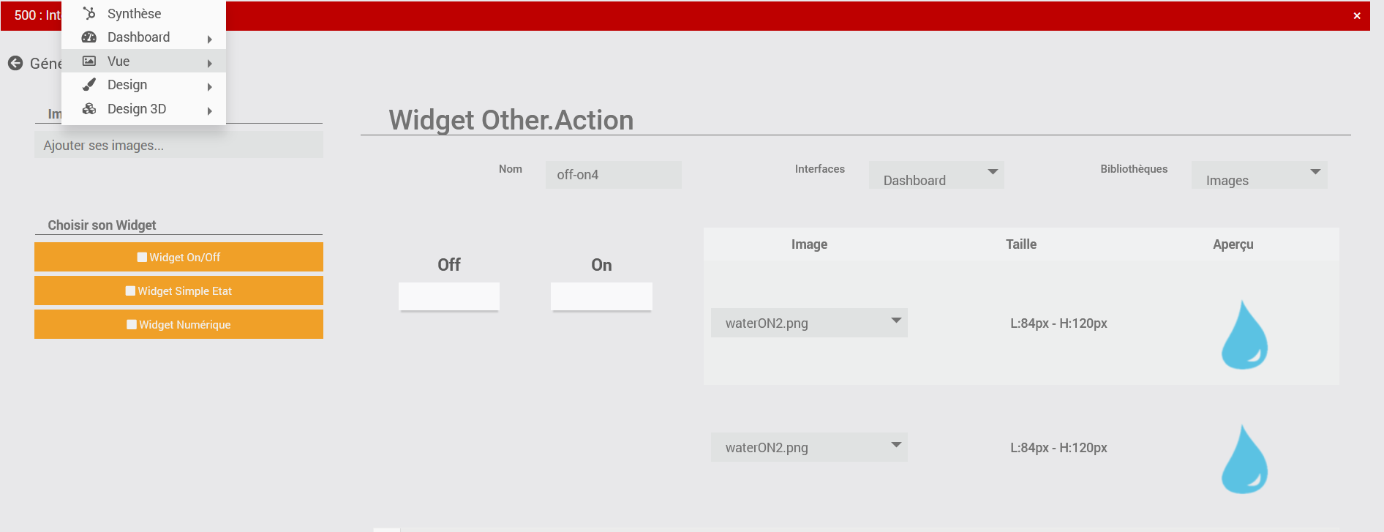Viewport: 1384px width, 532px height.
Task: Click the white box under Off
Action: click(x=449, y=296)
